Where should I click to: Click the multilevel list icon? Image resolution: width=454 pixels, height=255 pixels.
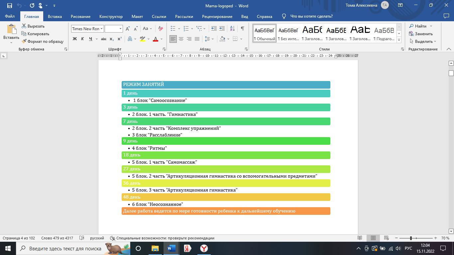tap(199, 29)
